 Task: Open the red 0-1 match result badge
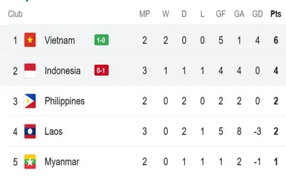(x=102, y=70)
